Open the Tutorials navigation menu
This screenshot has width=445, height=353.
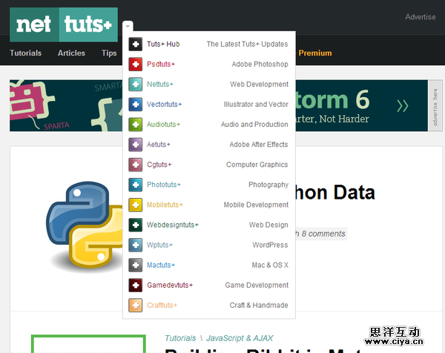pos(26,53)
